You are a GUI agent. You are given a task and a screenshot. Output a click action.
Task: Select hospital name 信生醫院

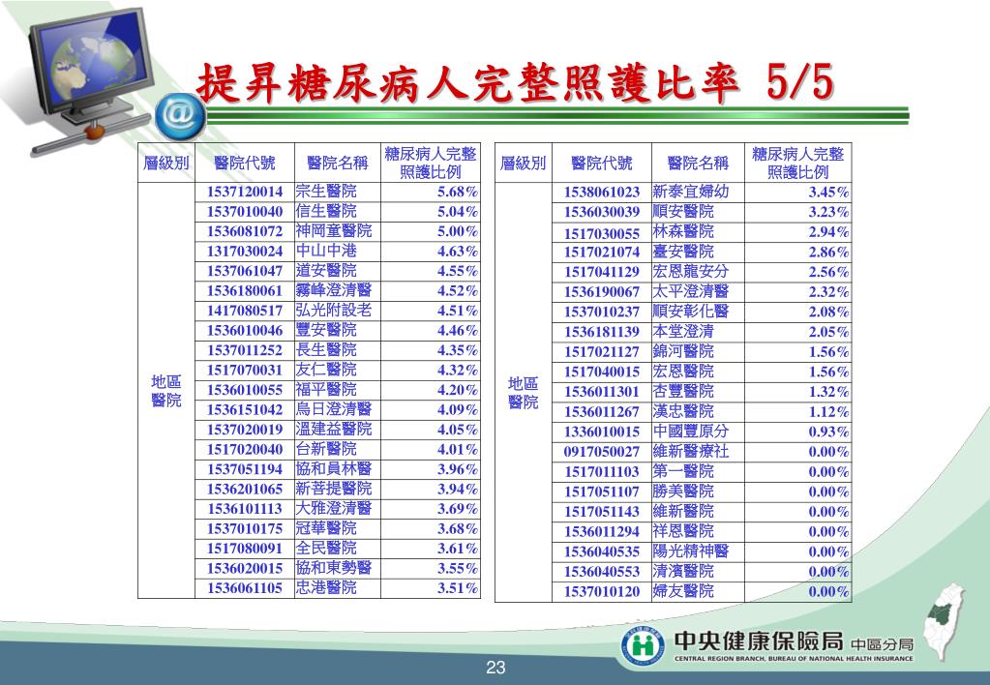point(326,212)
